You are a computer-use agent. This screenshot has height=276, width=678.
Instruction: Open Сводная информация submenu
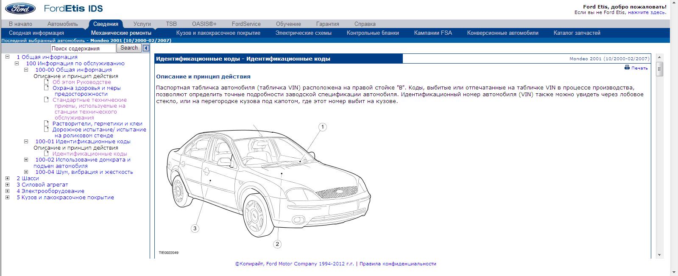[36, 33]
